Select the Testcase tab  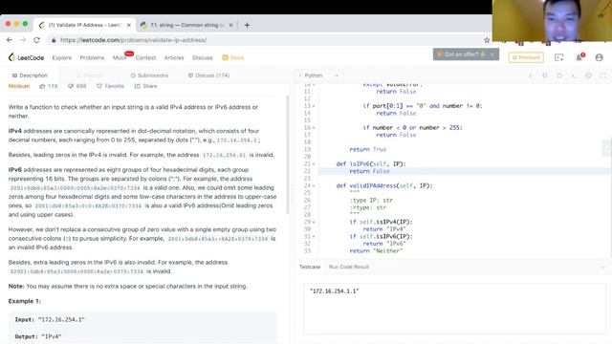pos(310,268)
